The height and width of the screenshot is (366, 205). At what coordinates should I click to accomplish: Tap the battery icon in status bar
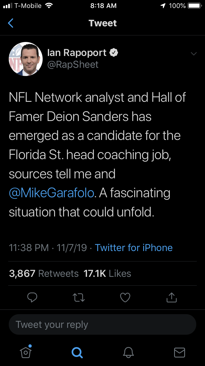195,6
